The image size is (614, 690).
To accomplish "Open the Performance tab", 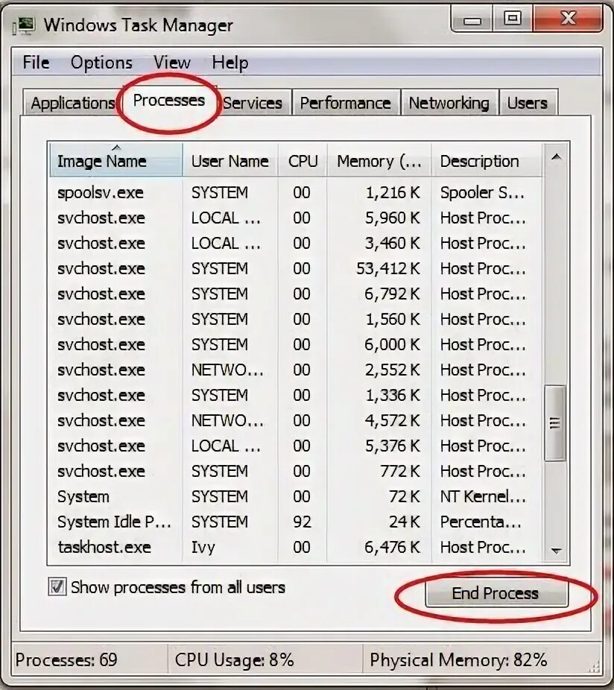I will (x=346, y=103).
